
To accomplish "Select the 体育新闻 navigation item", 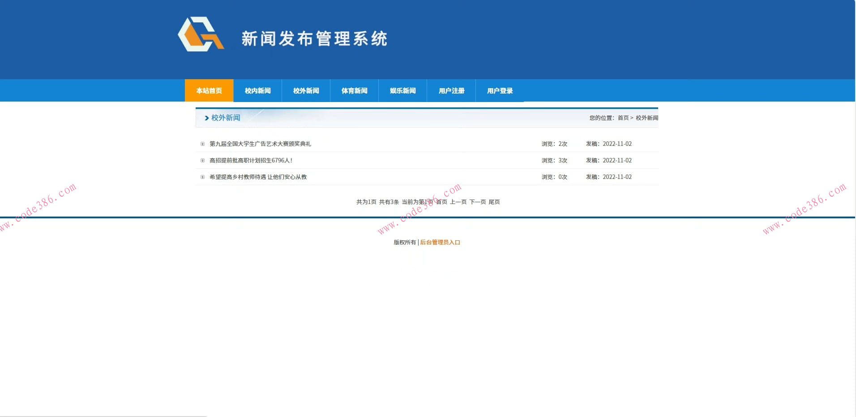I will click(354, 90).
